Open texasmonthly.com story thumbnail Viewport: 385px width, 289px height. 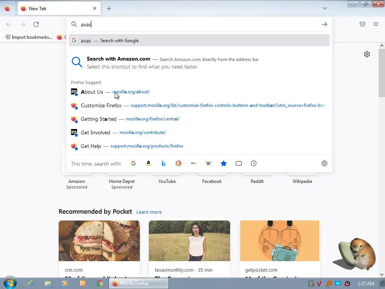point(189,241)
